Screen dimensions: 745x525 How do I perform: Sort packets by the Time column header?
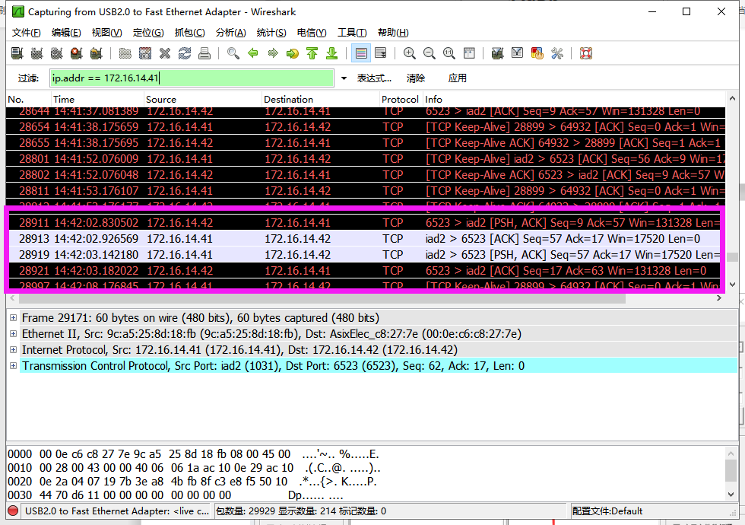coord(97,100)
